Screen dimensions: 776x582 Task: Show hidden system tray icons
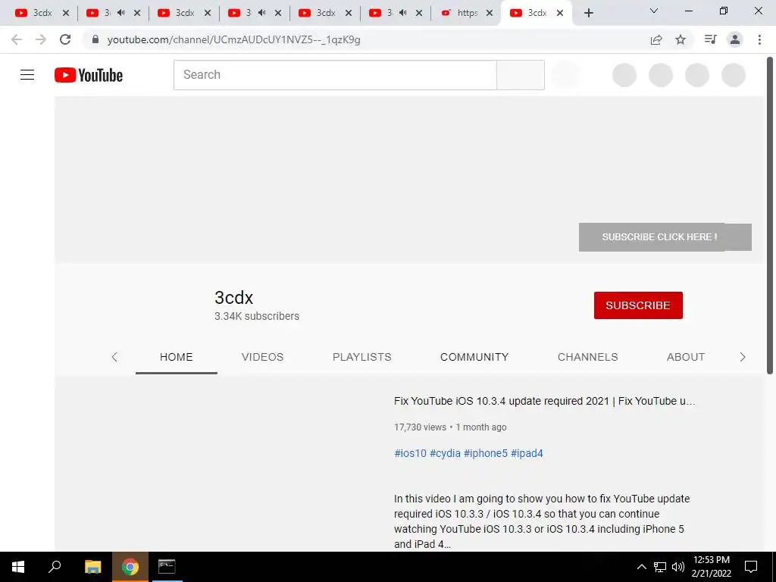[641, 567]
